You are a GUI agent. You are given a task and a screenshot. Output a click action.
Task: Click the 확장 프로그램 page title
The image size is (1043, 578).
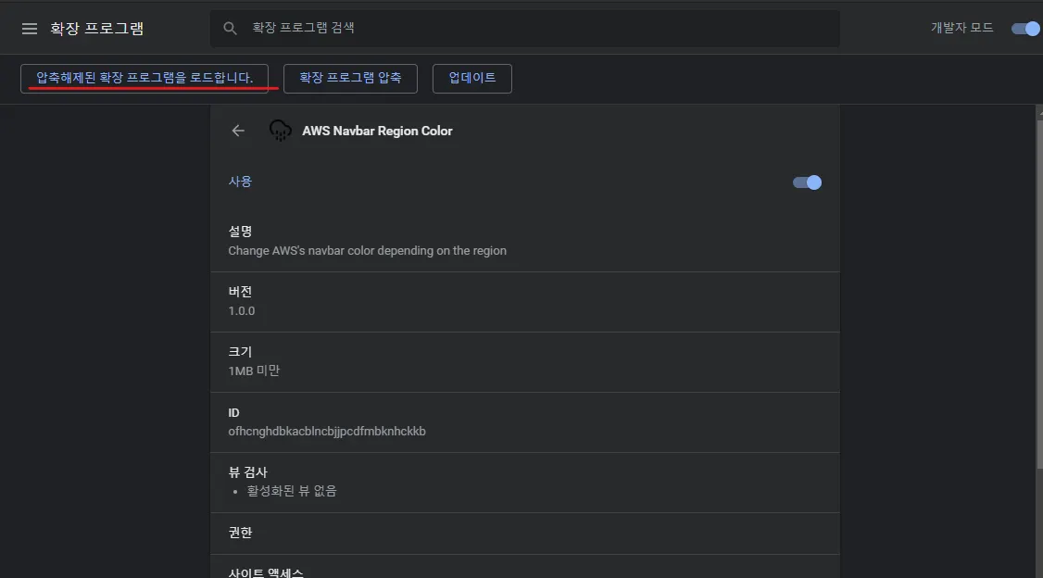click(97, 29)
